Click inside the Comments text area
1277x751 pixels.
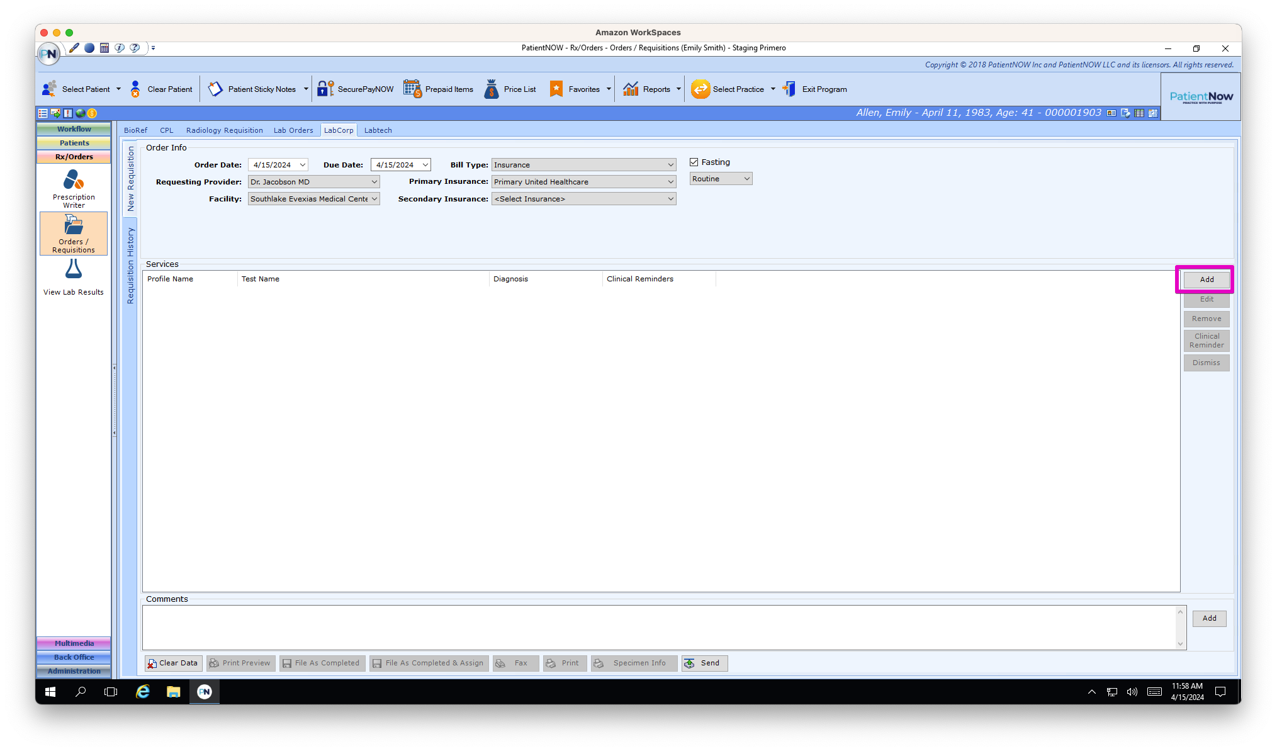(661, 628)
